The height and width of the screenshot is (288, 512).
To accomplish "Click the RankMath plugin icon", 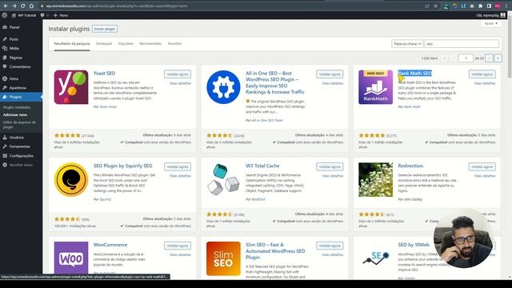I will (375, 87).
